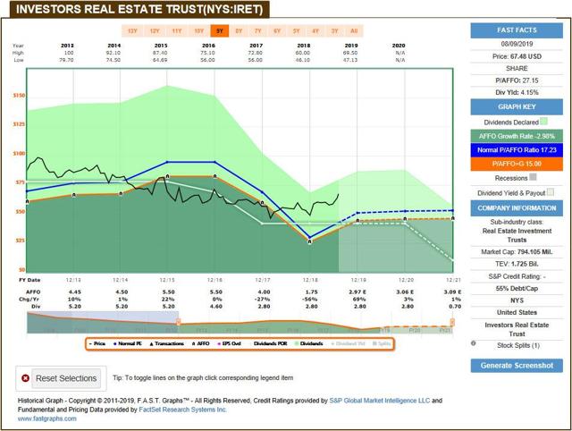
Task: Click the Generate Screenshot button
Action: click(x=517, y=366)
